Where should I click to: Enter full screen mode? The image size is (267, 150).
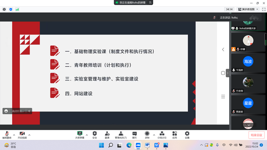264,9
